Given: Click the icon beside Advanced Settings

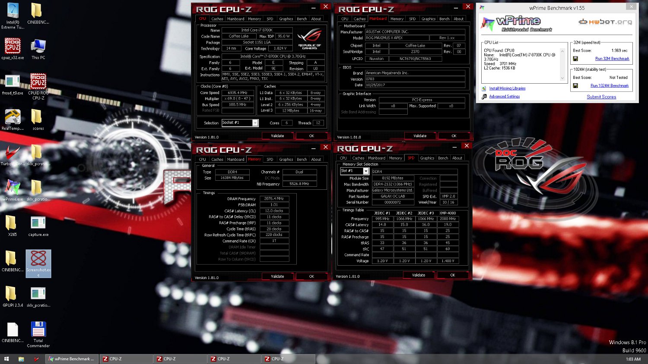Looking at the screenshot, I should pos(484,97).
